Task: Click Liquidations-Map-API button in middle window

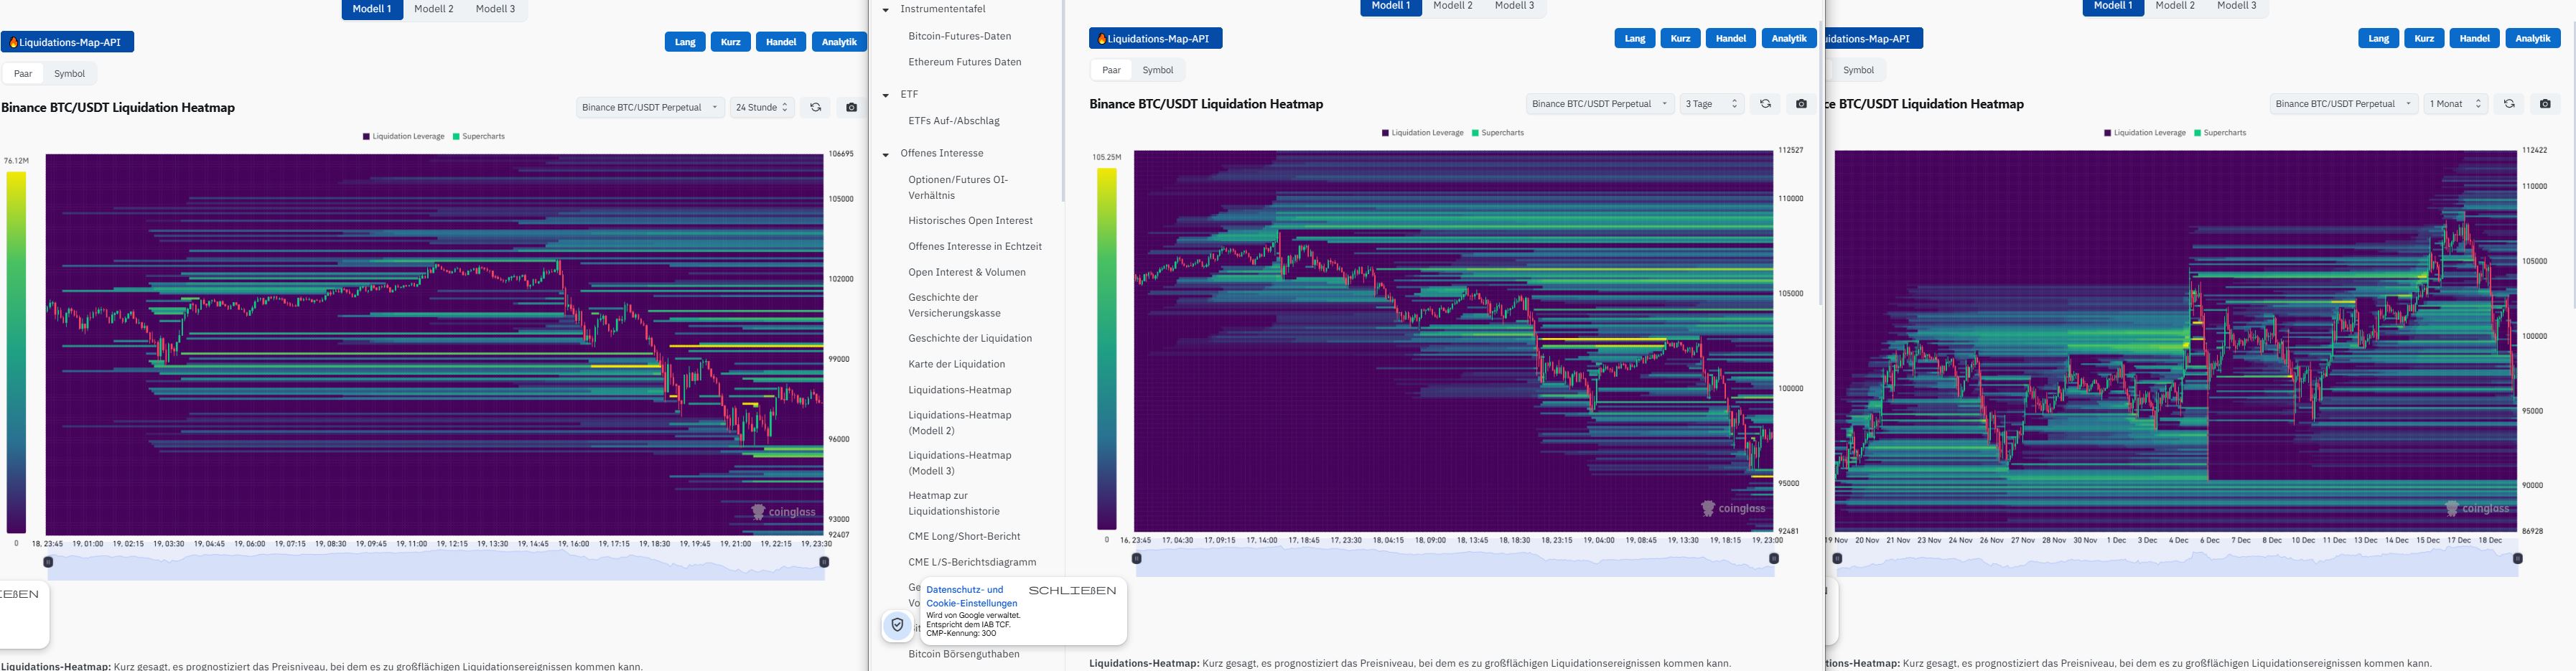Action: click(x=1156, y=38)
